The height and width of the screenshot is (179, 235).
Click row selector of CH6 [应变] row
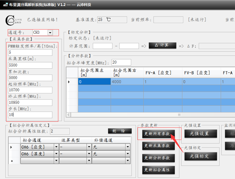pyautogui.click(x=14, y=147)
